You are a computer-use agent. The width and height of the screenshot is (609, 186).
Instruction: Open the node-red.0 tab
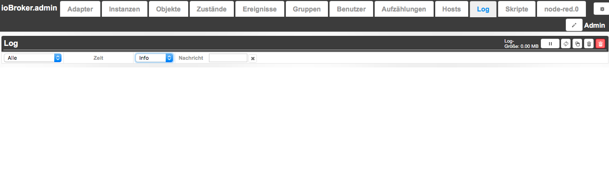pyautogui.click(x=561, y=9)
